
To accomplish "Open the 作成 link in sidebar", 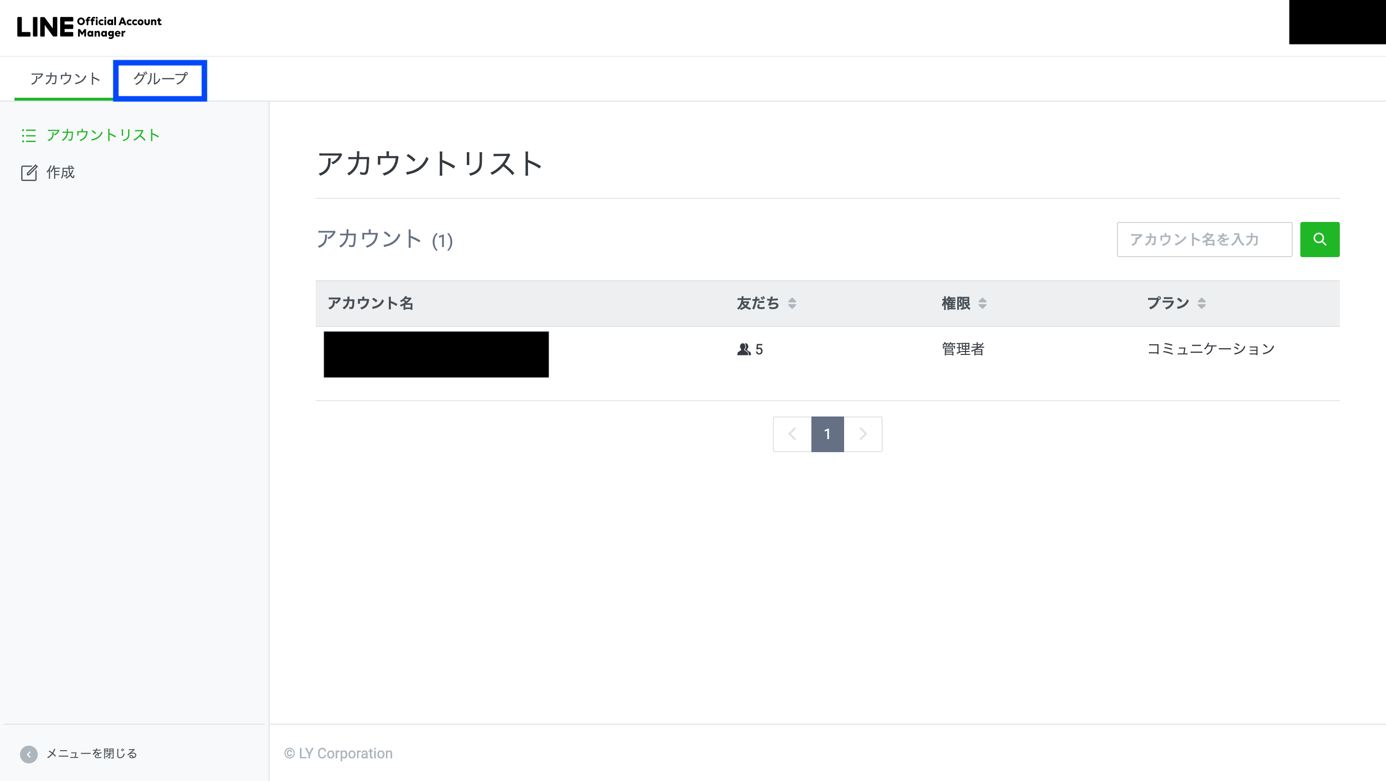I will point(60,172).
